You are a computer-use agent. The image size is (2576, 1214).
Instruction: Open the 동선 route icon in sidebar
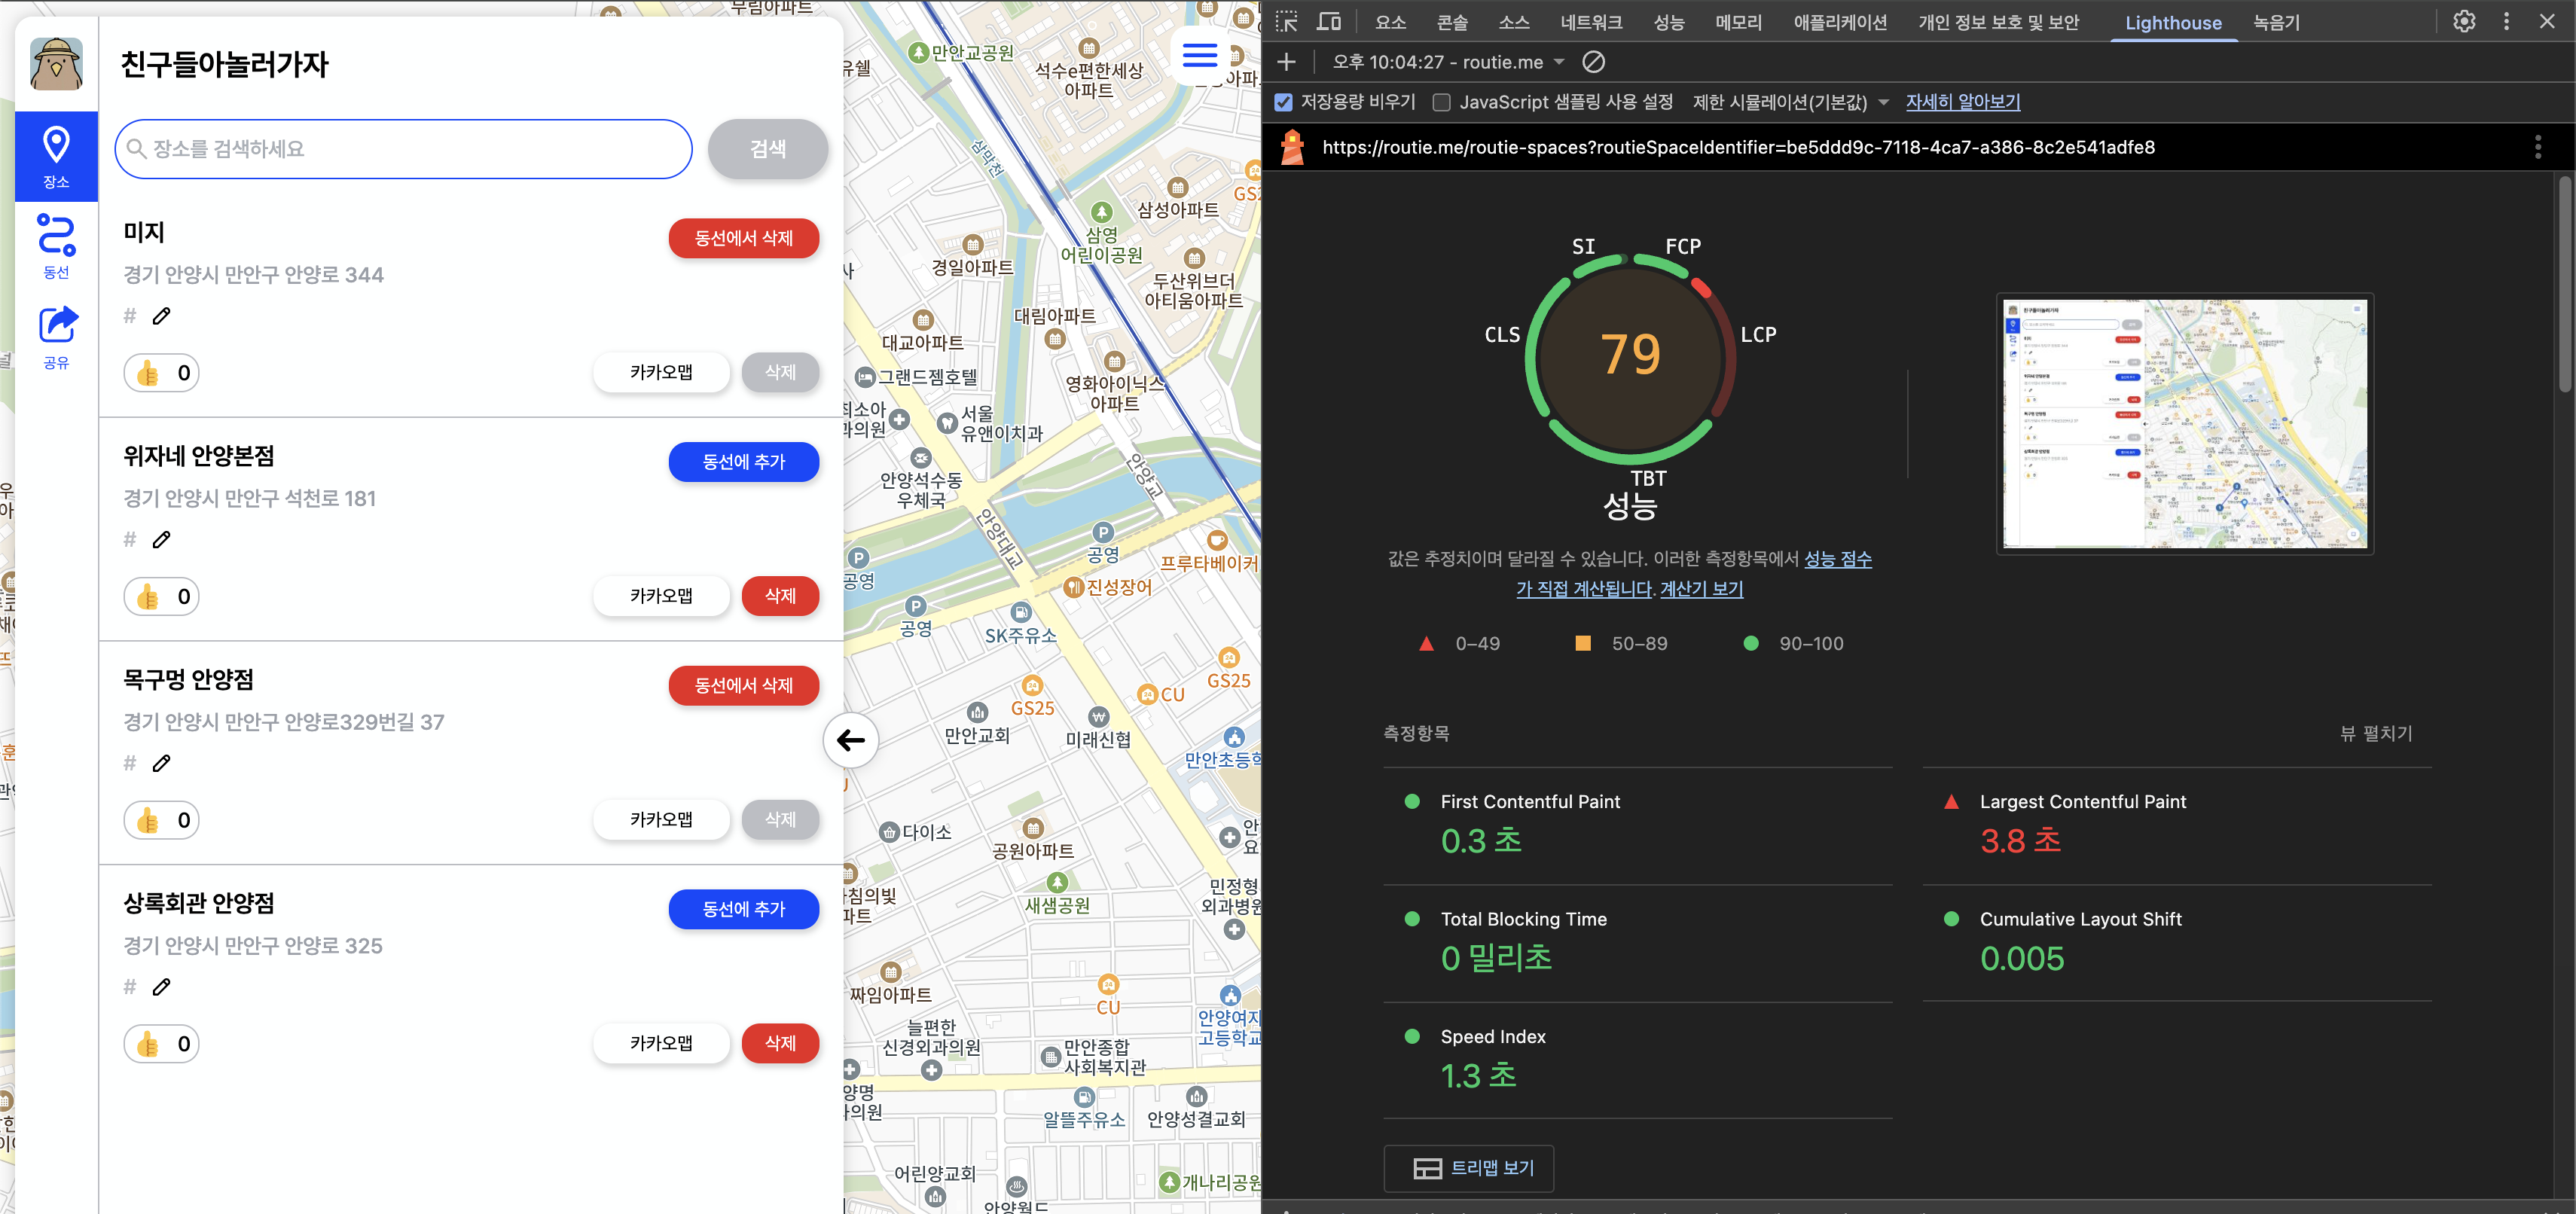coord(56,245)
